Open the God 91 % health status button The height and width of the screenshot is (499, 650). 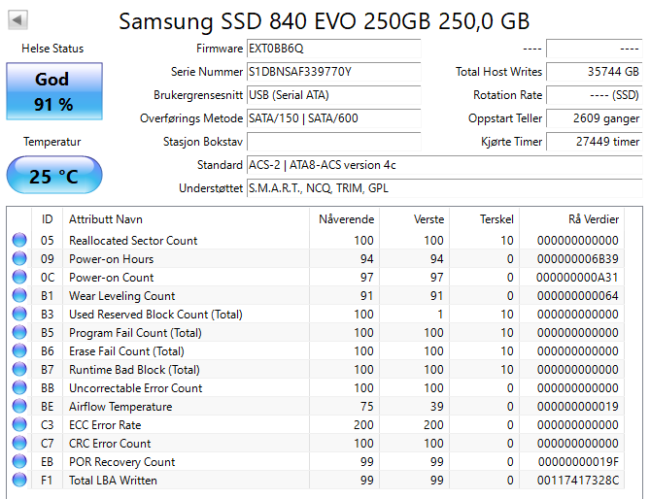click(x=53, y=91)
